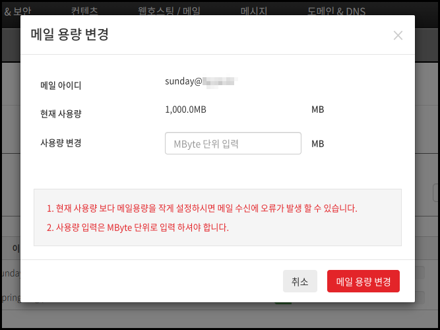Image resolution: width=440 pixels, height=330 pixels.
Task: Open the 컨텐츠 menu behind the dialog
Action: [x=84, y=11]
